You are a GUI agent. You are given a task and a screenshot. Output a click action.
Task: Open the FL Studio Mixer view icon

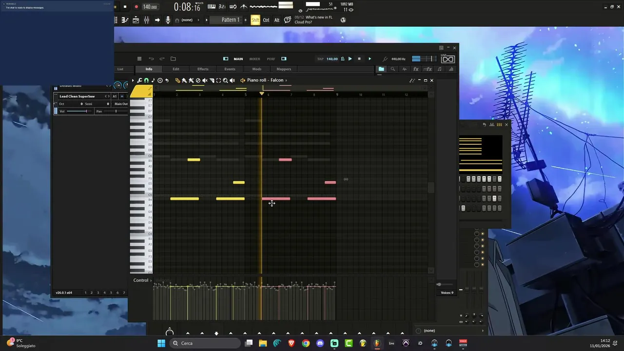pos(146,20)
